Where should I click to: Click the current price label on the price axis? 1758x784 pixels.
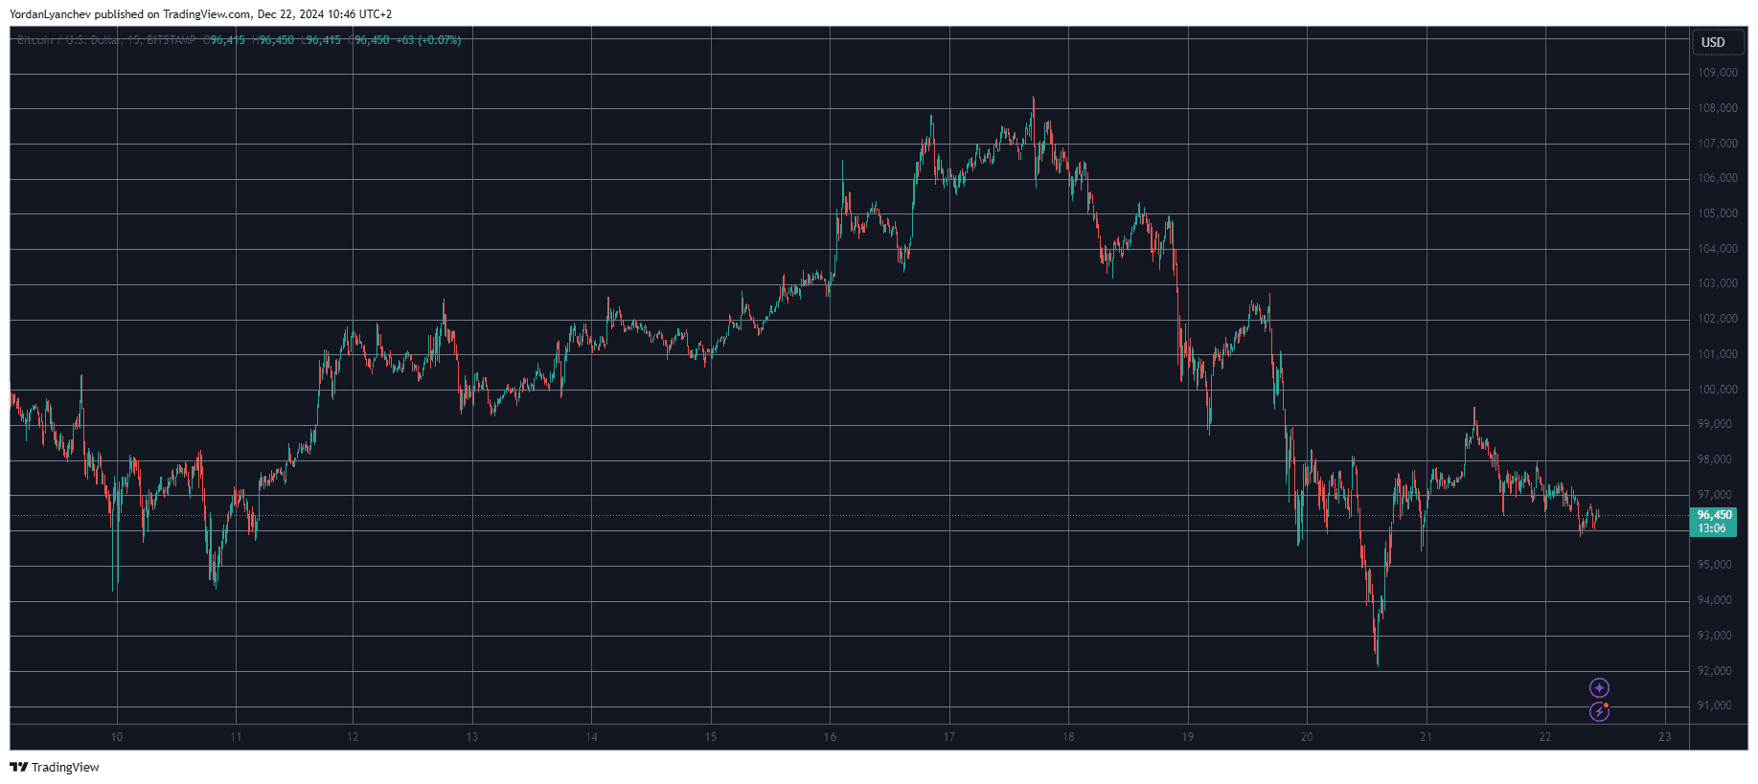pyautogui.click(x=1714, y=515)
